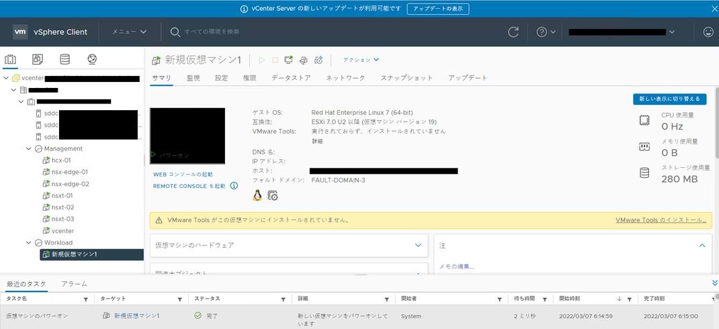
Task: Click the vm logo in header
Action: pyautogui.click(x=19, y=32)
